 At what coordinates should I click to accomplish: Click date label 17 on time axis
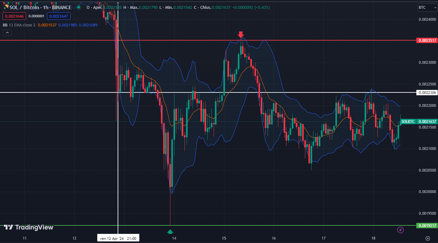(324, 238)
